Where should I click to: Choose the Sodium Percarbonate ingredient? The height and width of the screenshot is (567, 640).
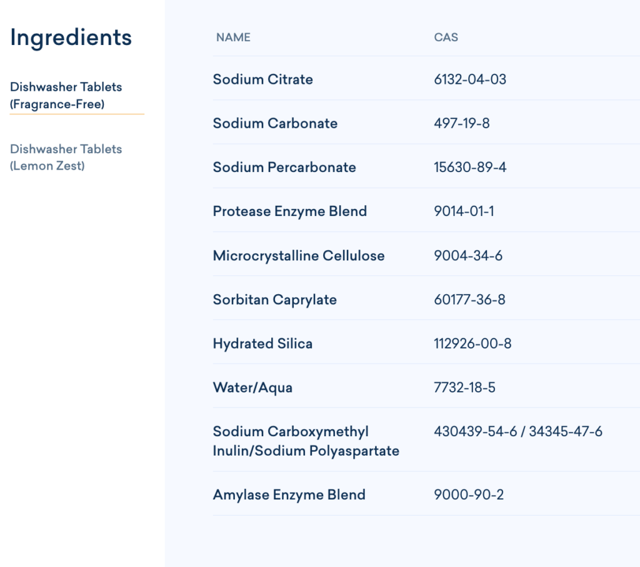tap(284, 167)
